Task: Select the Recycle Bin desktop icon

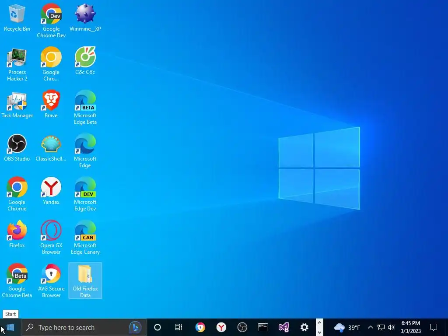Action: 17,17
